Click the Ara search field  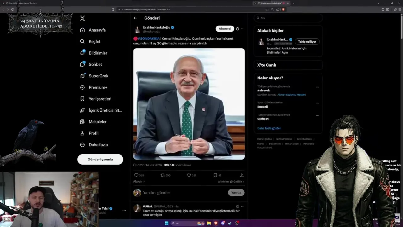pyautogui.click(x=288, y=18)
